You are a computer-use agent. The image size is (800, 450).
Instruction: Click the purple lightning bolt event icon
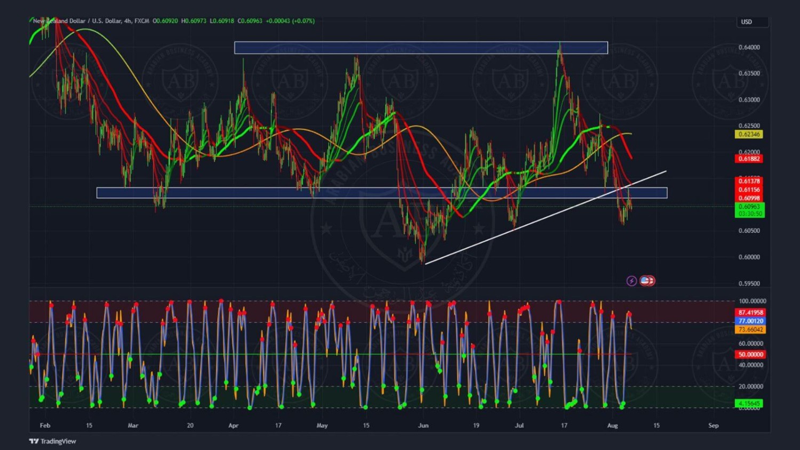tap(631, 280)
